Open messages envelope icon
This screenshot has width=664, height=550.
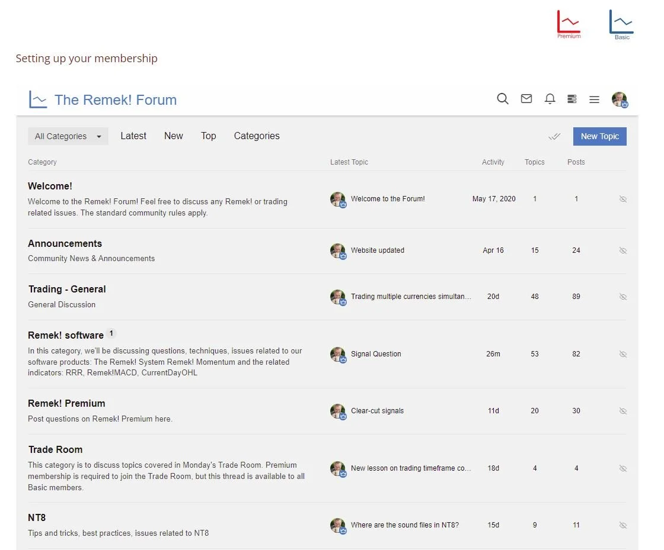526,99
